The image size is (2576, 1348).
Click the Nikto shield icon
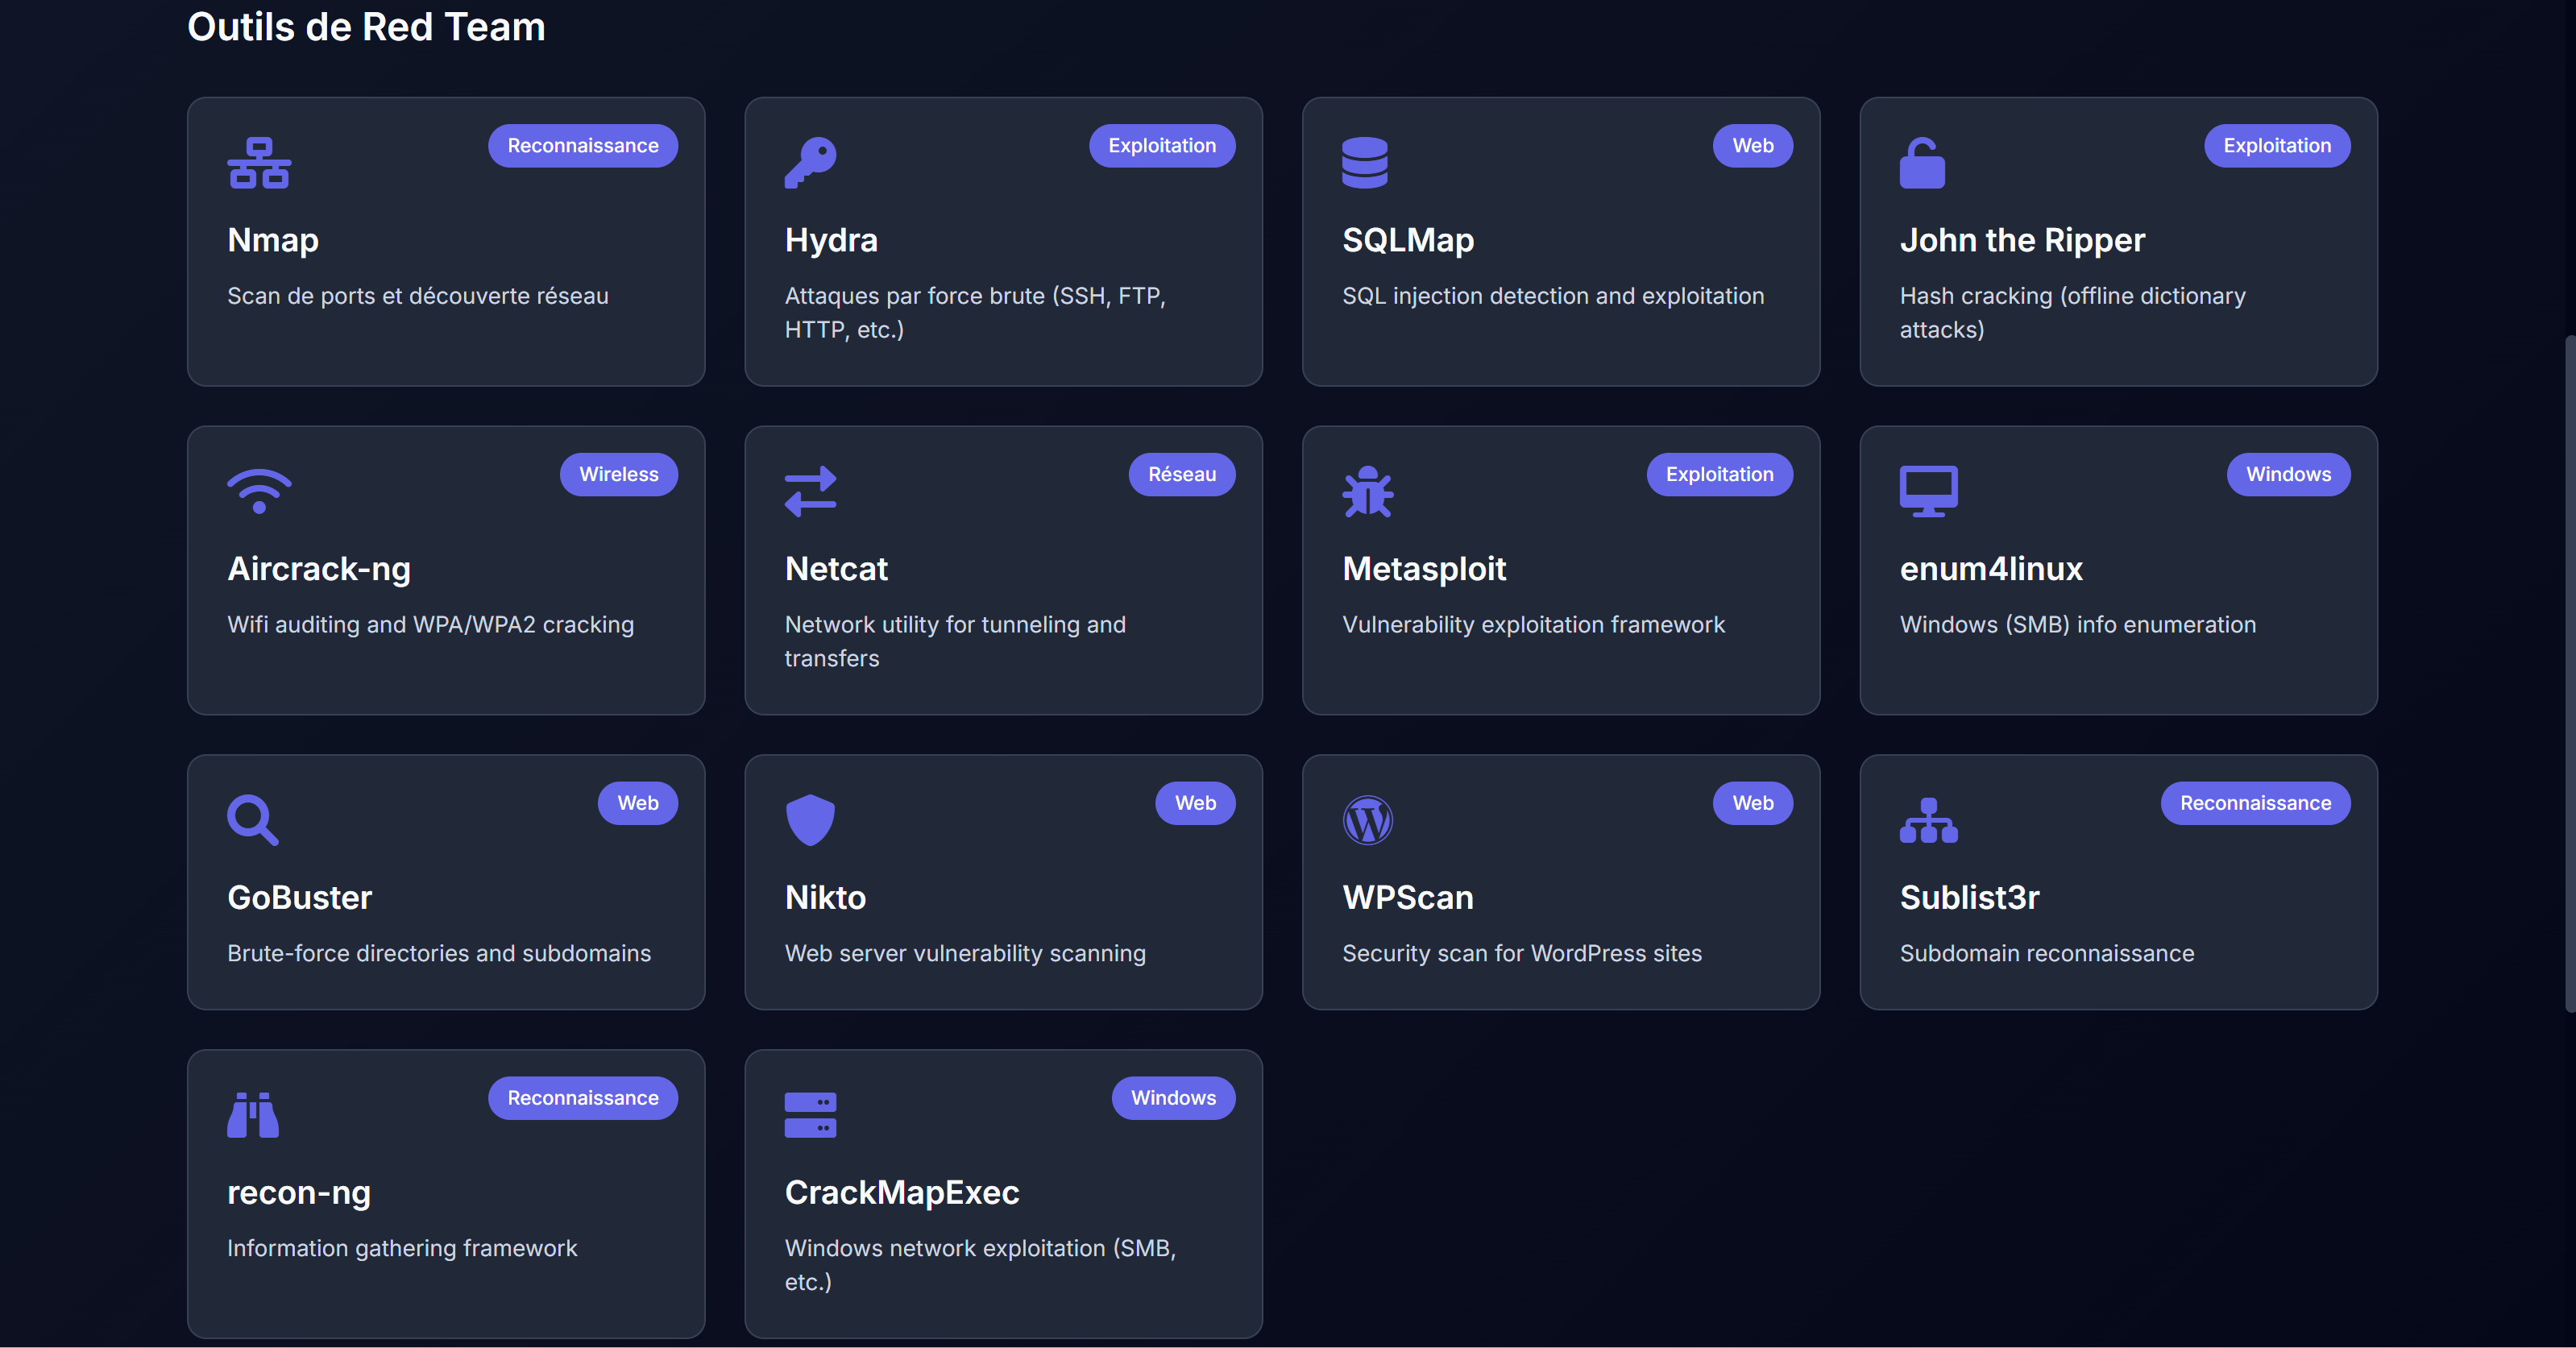[x=810, y=820]
